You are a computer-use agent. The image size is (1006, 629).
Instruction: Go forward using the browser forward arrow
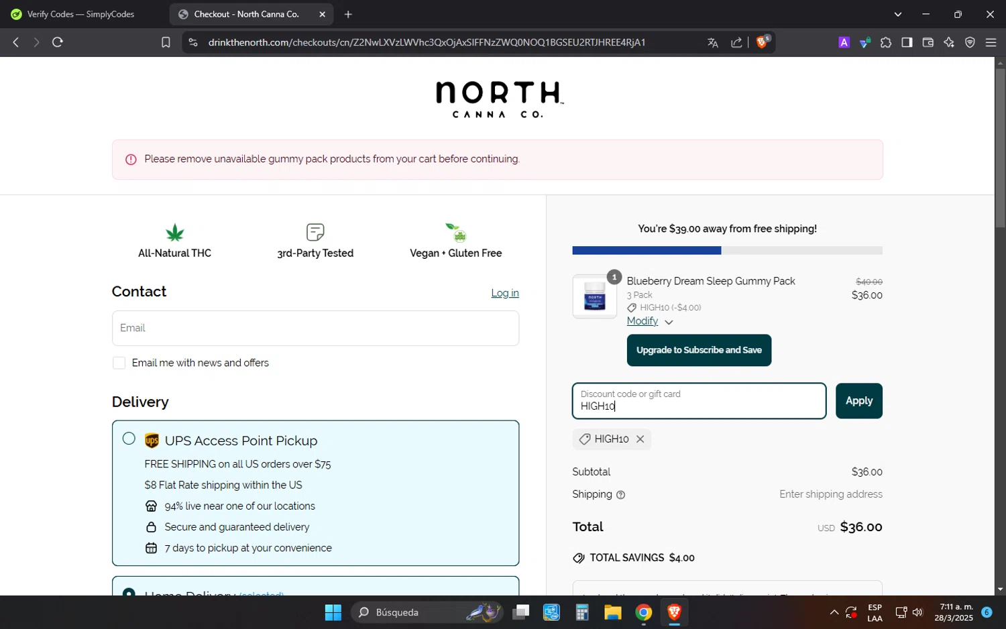click(x=36, y=42)
